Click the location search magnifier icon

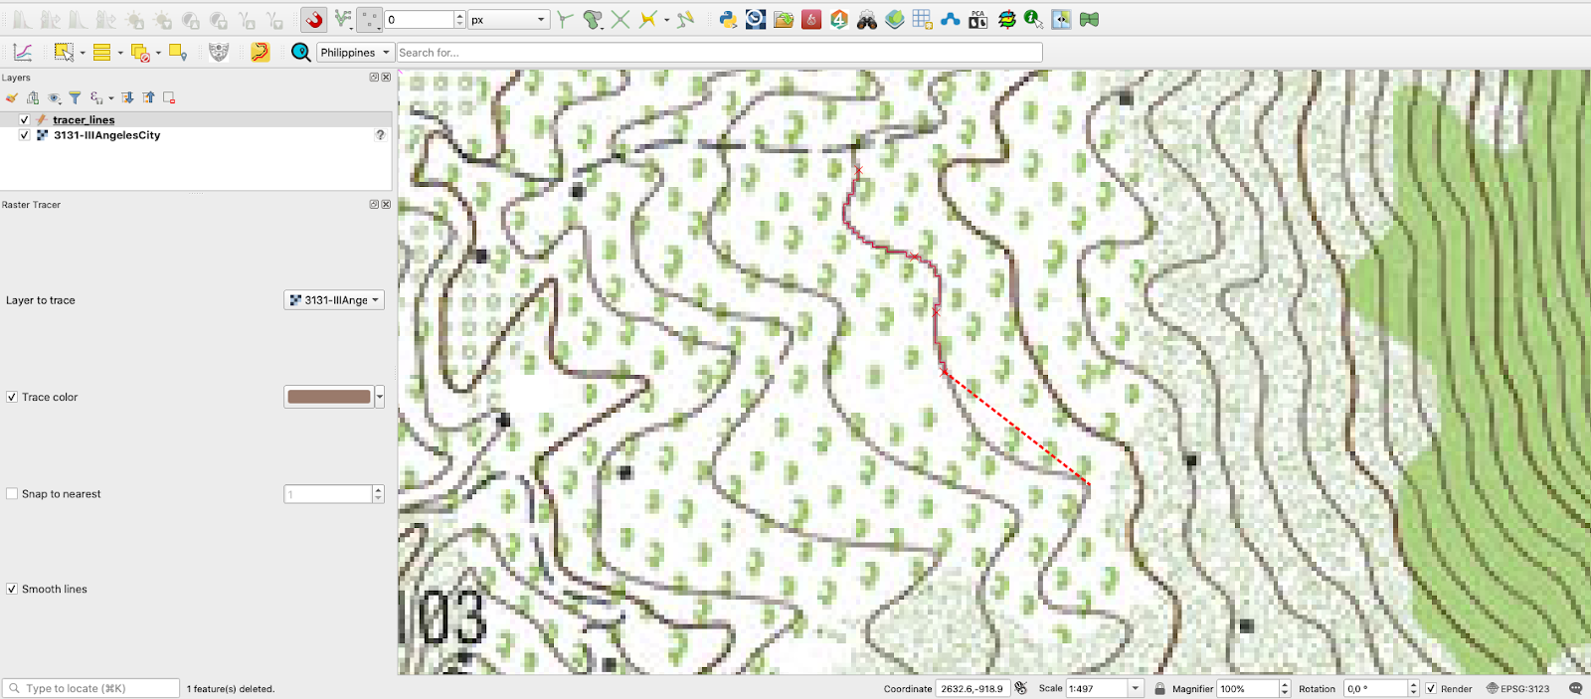pos(300,53)
